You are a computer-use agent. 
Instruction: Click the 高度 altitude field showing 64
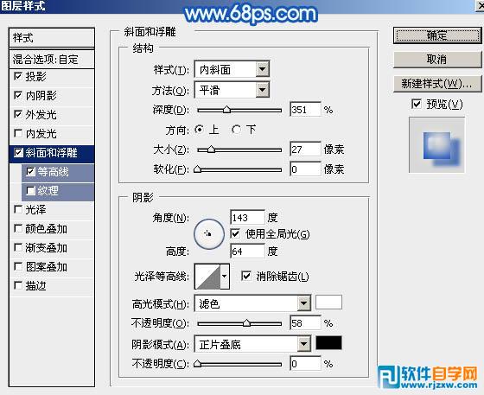click(247, 252)
